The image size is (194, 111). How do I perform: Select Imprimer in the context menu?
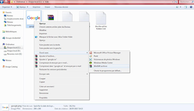point(43,34)
